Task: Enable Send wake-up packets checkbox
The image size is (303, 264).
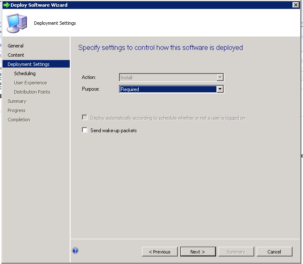Action: pyautogui.click(x=84, y=130)
